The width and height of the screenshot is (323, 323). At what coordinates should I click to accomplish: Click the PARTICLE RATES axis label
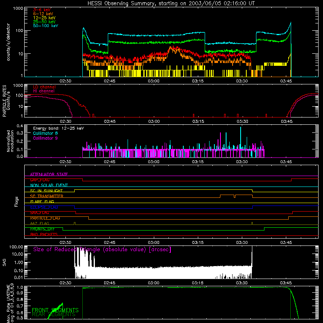click(x=6, y=101)
